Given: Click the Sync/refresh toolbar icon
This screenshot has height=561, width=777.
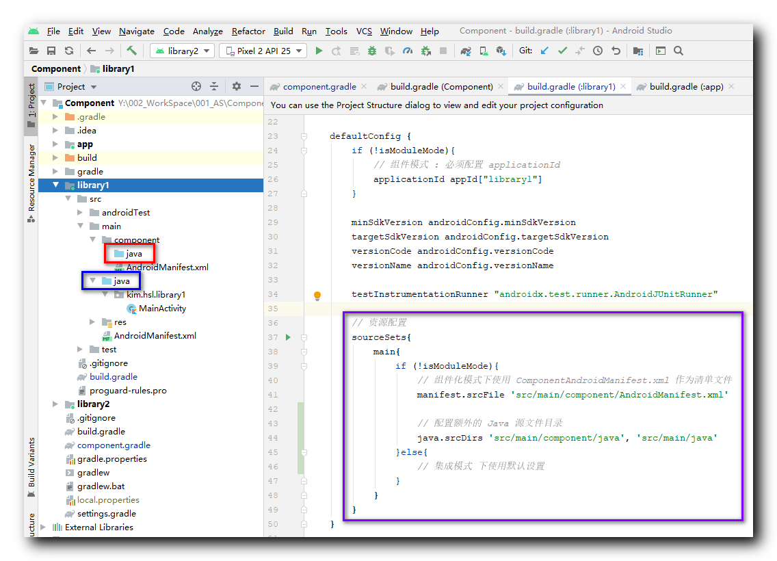Looking at the screenshot, I should (x=69, y=51).
